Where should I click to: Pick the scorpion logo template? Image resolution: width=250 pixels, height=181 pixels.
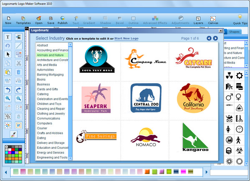click(97, 59)
